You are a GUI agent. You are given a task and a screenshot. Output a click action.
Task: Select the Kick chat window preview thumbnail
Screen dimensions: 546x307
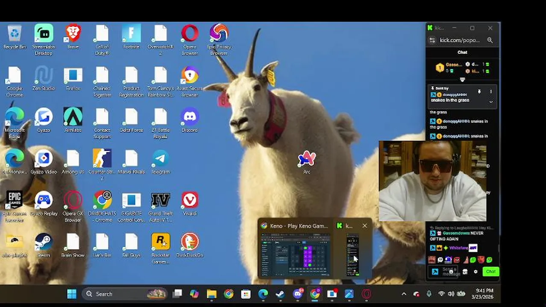pyautogui.click(x=352, y=255)
